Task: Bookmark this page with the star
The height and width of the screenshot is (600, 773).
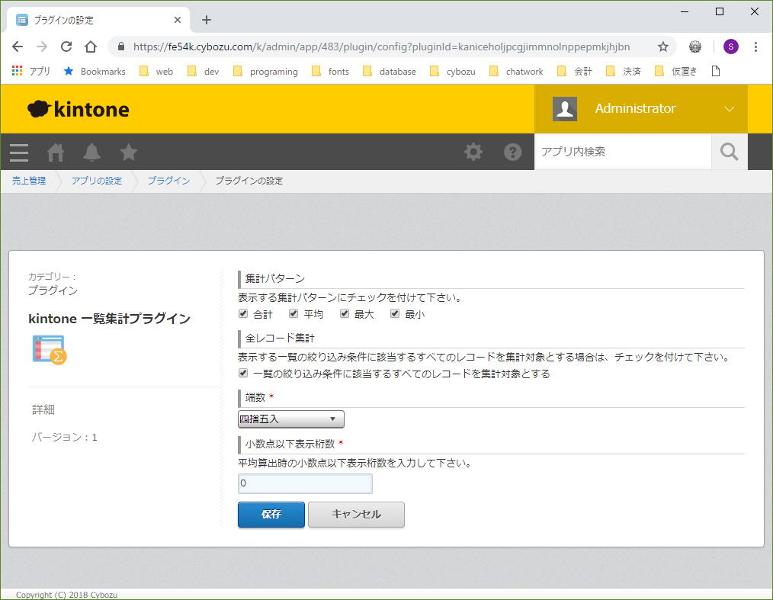Action: pos(663,47)
